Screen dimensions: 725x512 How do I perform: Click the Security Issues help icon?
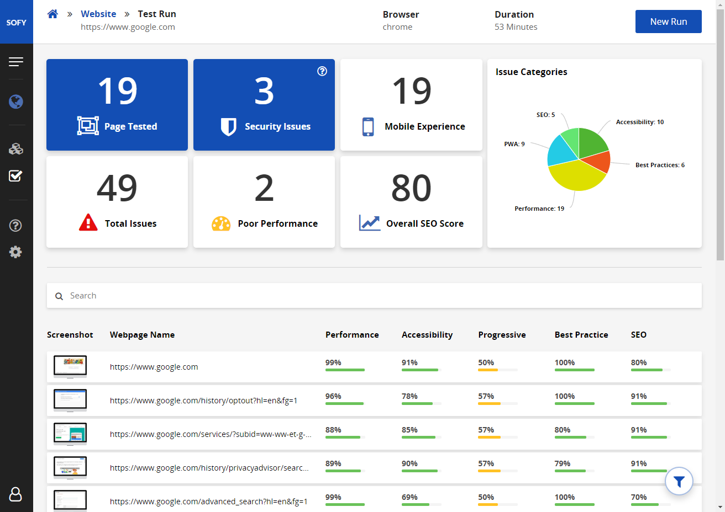coord(322,71)
